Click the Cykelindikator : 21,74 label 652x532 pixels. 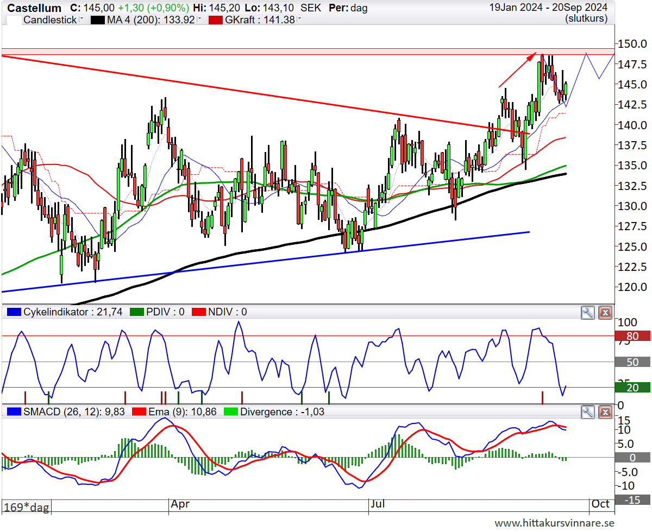(73, 312)
